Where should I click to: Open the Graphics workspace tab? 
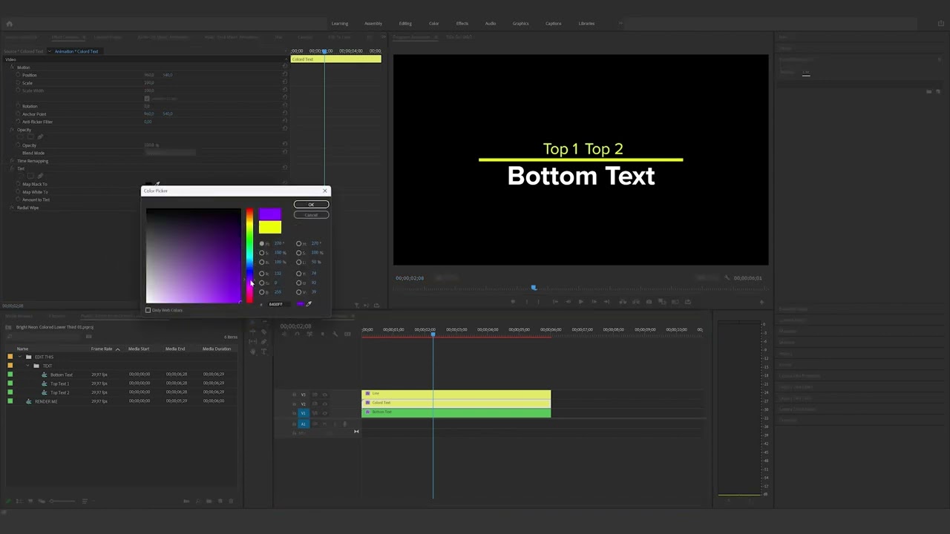(x=520, y=24)
